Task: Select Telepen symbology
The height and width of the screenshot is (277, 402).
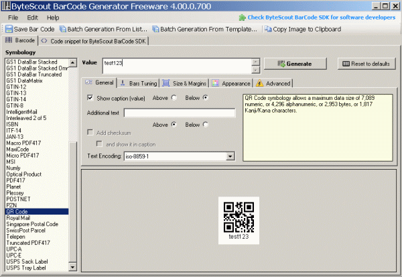Action: pos(15,237)
